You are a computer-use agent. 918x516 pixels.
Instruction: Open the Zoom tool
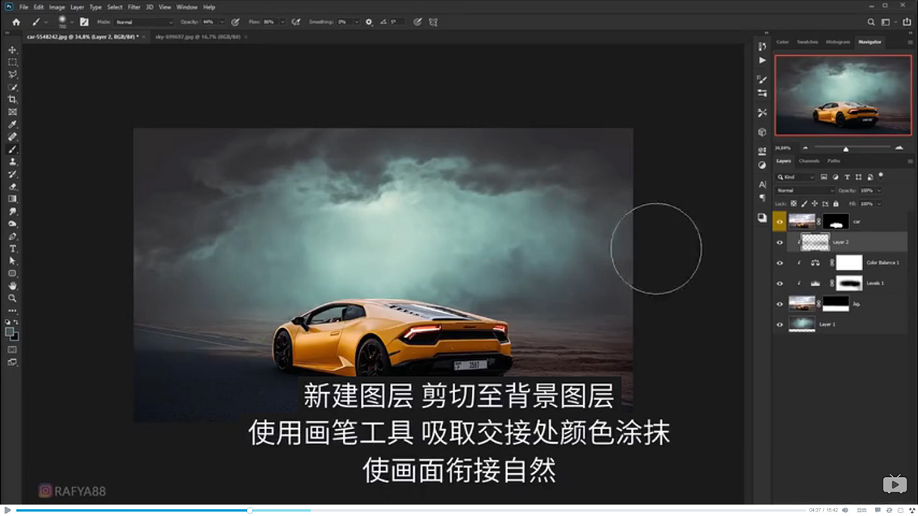[12, 297]
